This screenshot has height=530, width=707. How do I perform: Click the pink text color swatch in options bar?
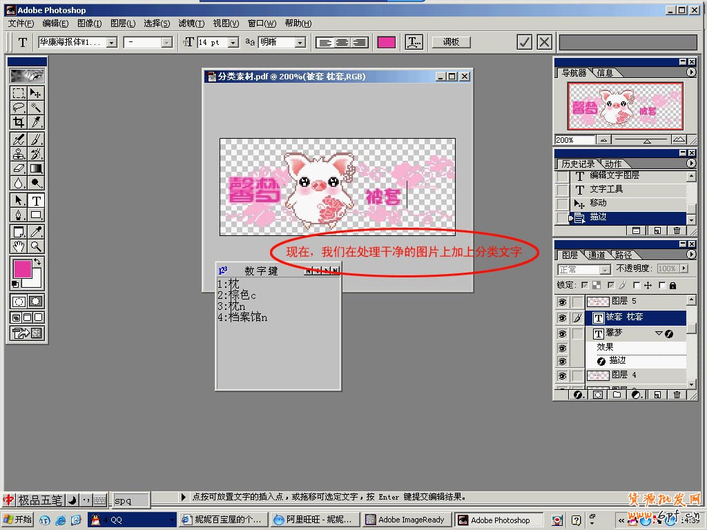(387, 42)
